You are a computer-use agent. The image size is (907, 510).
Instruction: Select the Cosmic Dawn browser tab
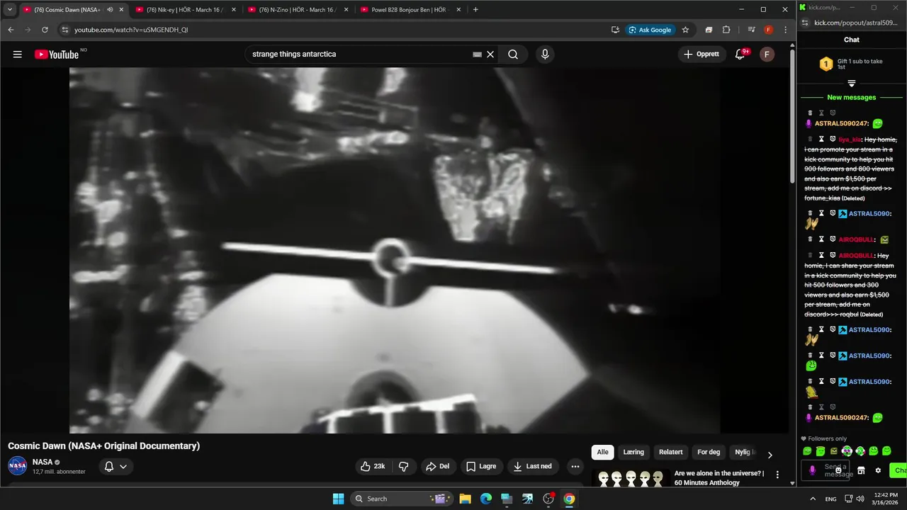pos(72,10)
